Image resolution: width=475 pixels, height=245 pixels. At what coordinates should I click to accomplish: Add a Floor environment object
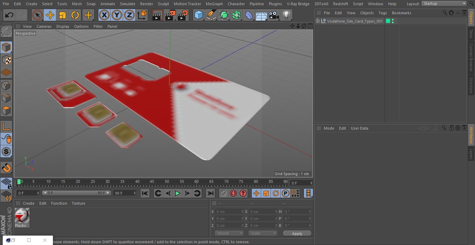pyautogui.click(x=261, y=15)
